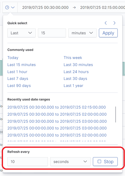Go to the previous time window arrow
The height and width of the screenshot is (176, 125).
106,23
